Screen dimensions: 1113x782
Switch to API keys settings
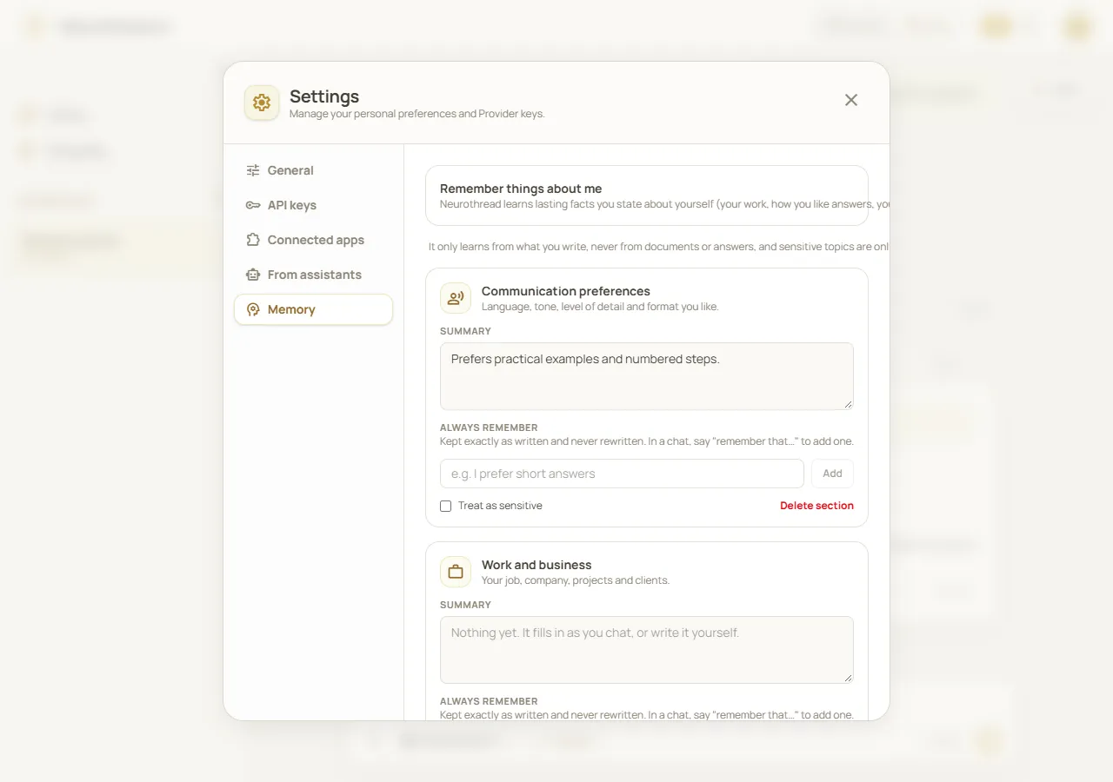point(313,205)
